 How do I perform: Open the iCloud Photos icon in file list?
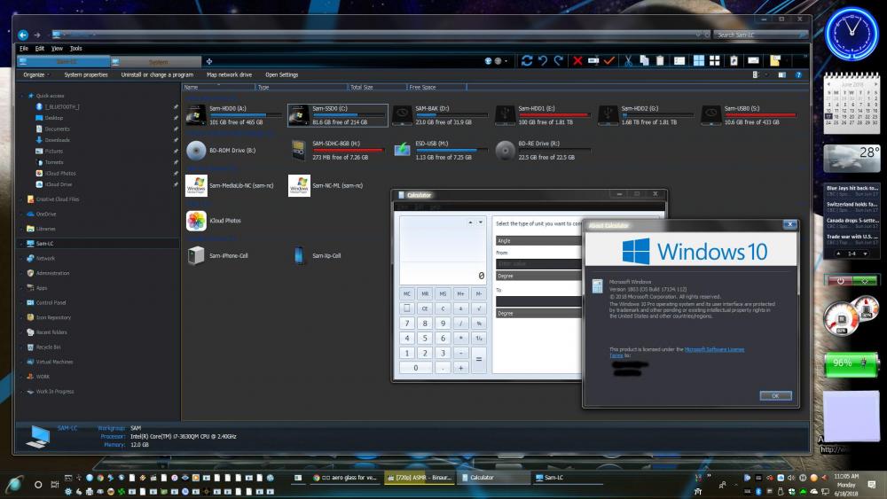pyautogui.click(x=196, y=220)
